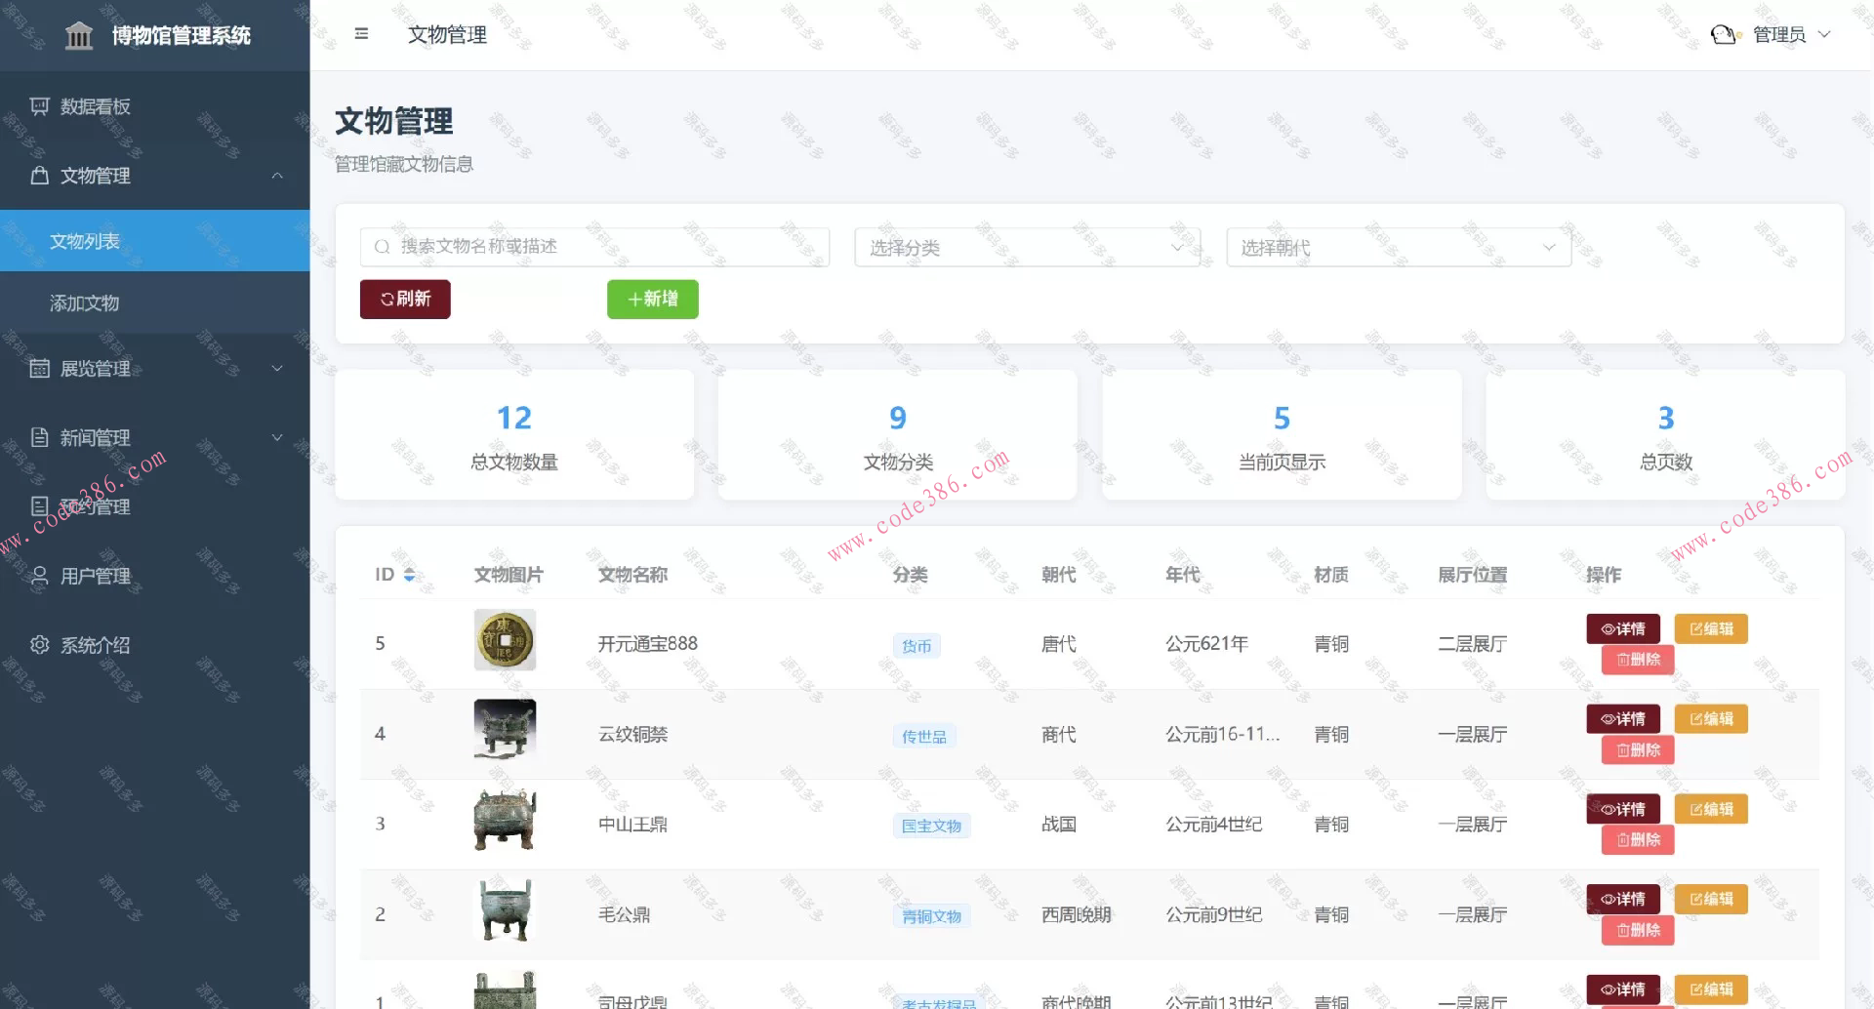Open 用户管理 via the user icon

coord(39,576)
